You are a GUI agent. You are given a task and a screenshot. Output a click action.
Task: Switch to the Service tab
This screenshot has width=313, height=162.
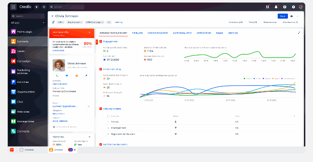coord(233,33)
